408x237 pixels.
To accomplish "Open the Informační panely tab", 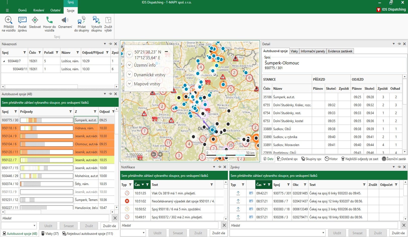I will coord(313,51).
